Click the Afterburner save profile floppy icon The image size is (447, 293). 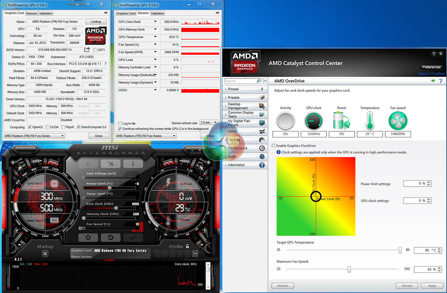click(195, 254)
